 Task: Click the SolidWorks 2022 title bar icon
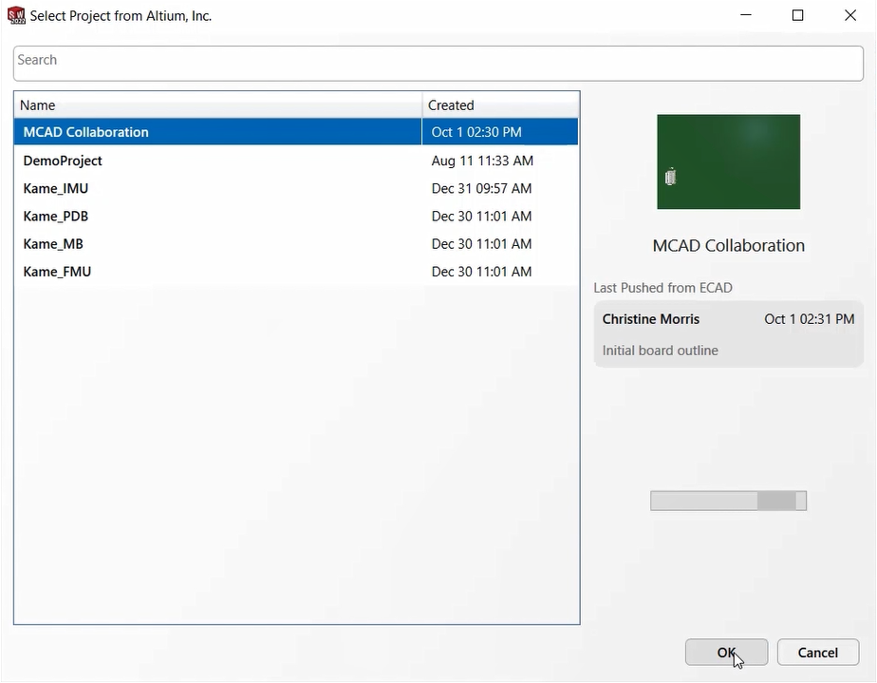click(16, 16)
